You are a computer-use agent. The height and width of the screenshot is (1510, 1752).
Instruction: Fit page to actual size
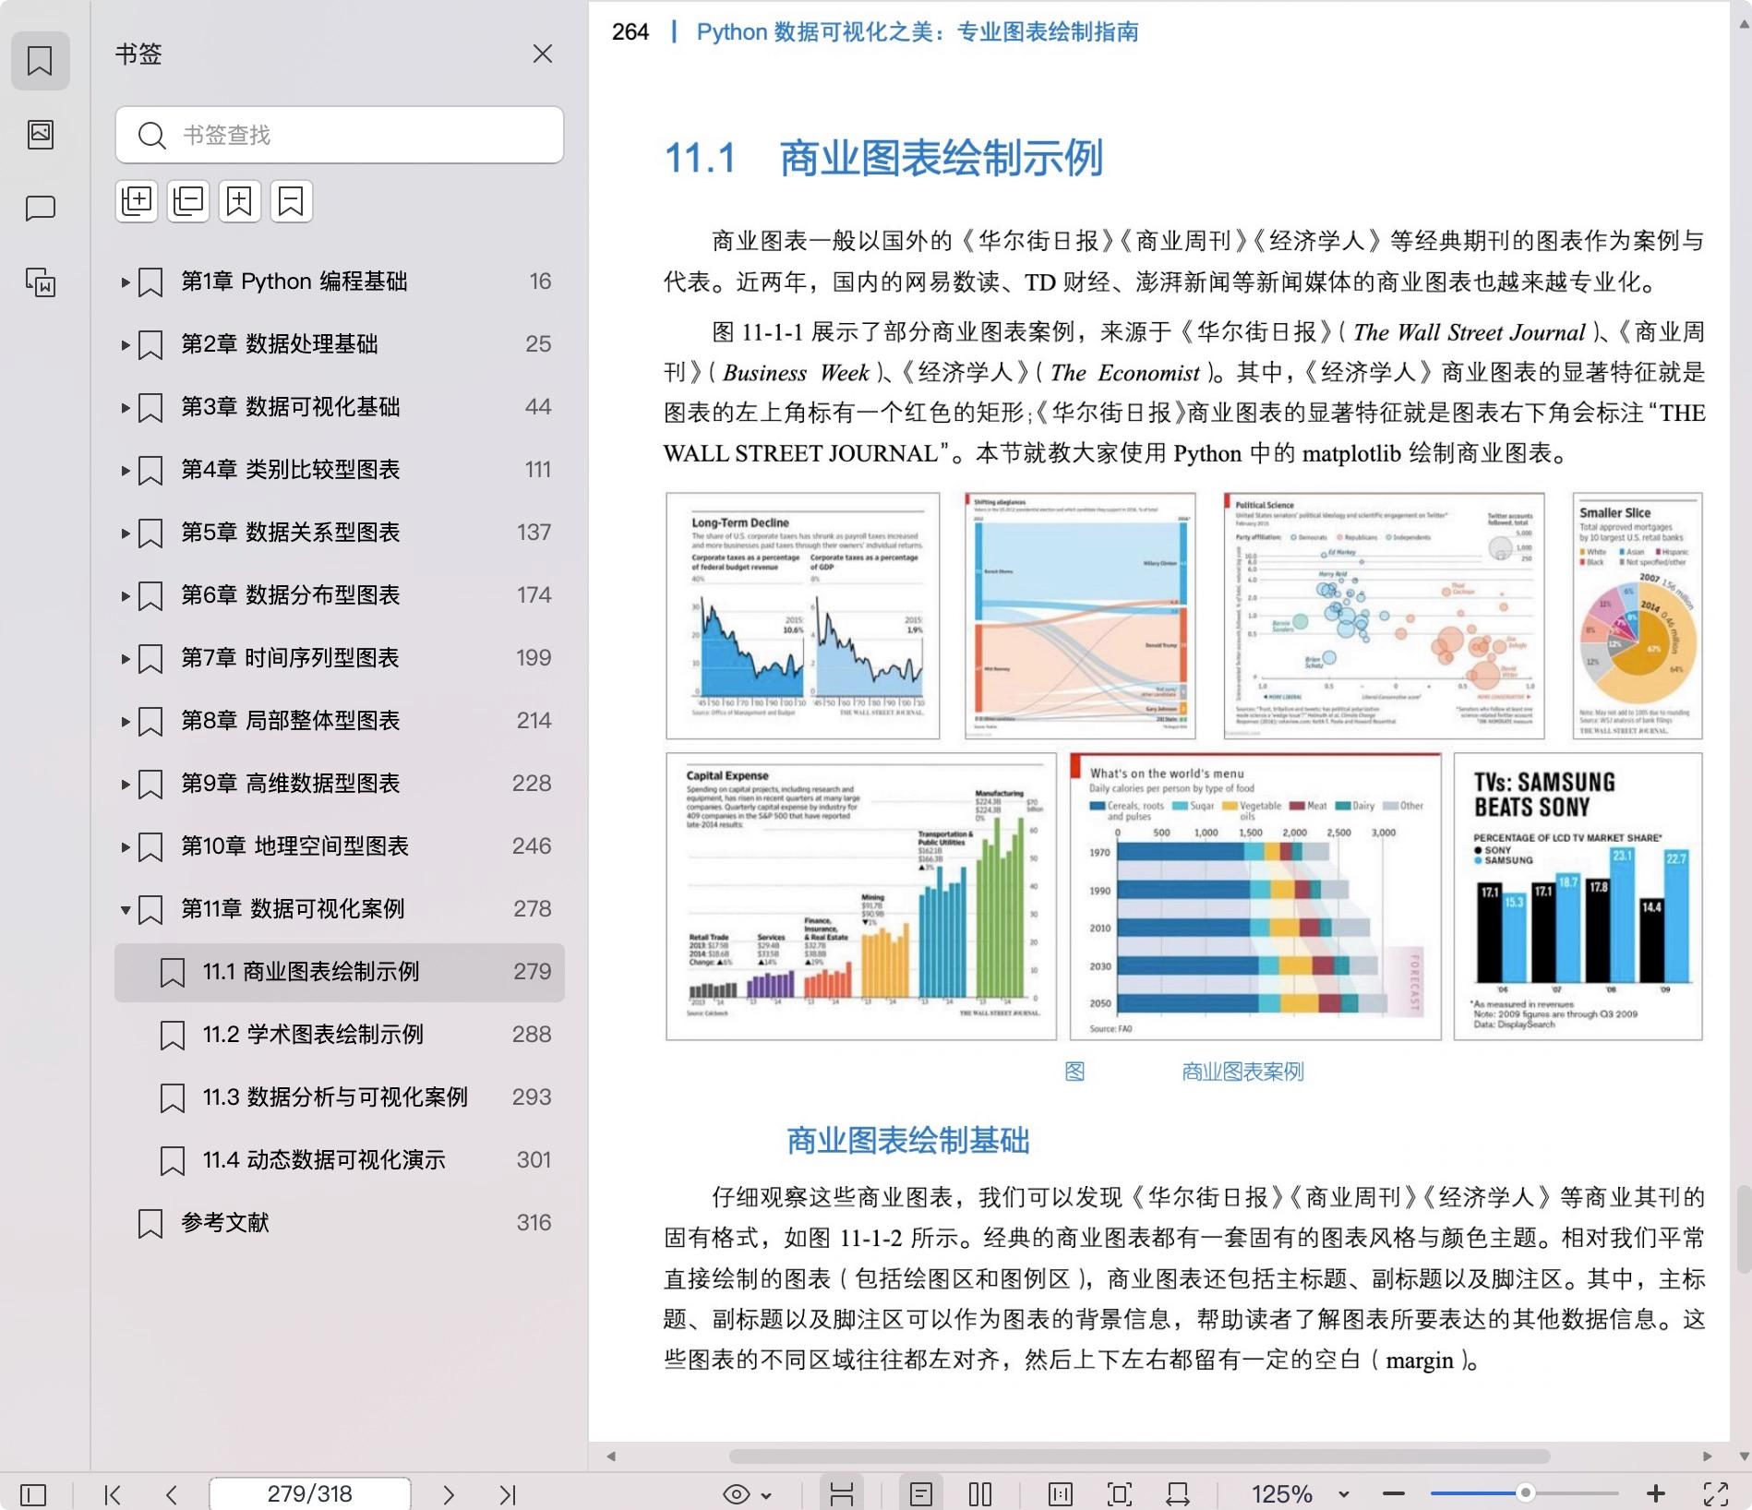[1061, 1494]
